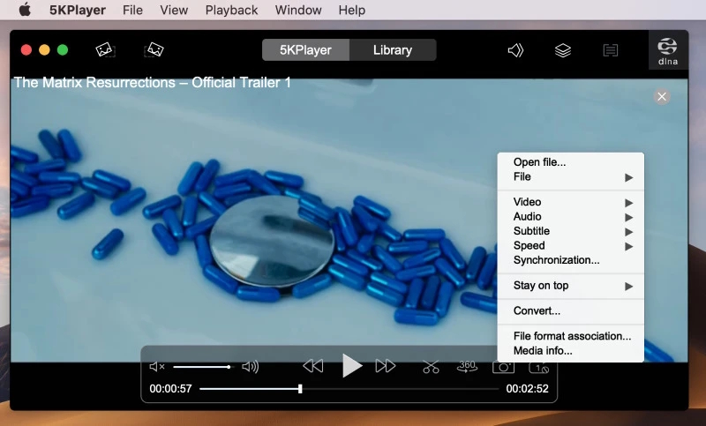Image resolution: width=706 pixels, height=426 pixels.
Task: Click the rewind button
Action: [313, 366]
